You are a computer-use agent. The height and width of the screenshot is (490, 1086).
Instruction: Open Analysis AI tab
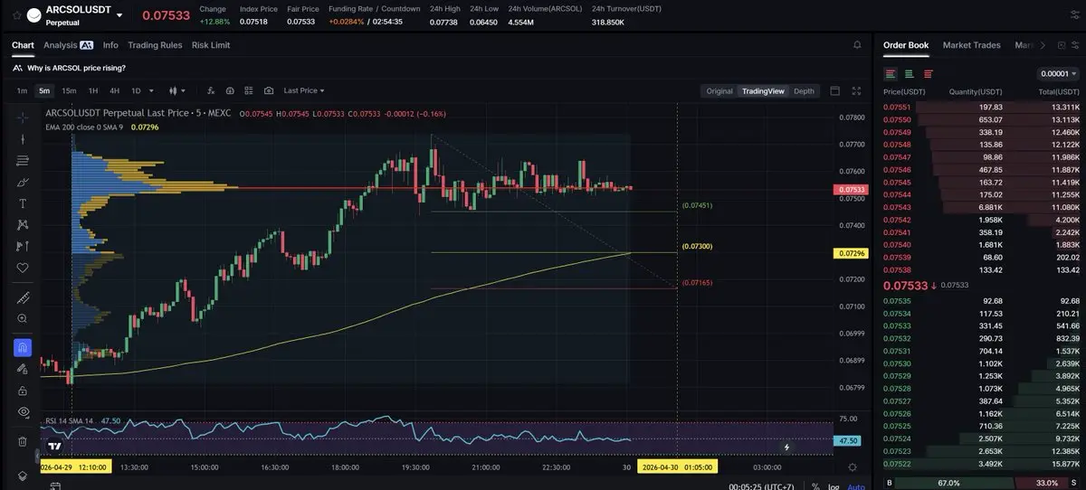pyautogui.click(x=69, y=44)
